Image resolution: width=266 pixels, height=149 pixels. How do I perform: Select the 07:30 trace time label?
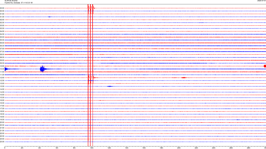pyautogui.click(x=2, y=52)
